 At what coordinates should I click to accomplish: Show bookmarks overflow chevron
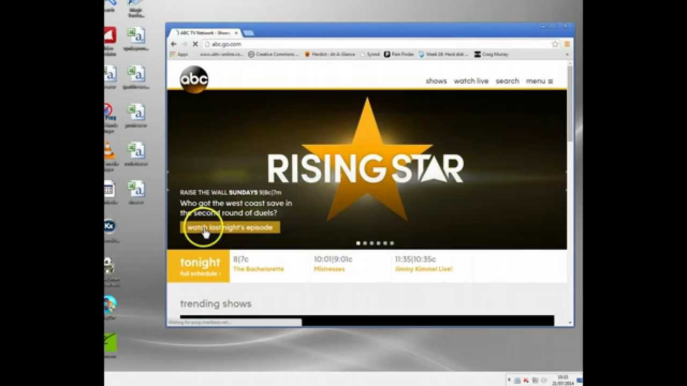[567, 54]
